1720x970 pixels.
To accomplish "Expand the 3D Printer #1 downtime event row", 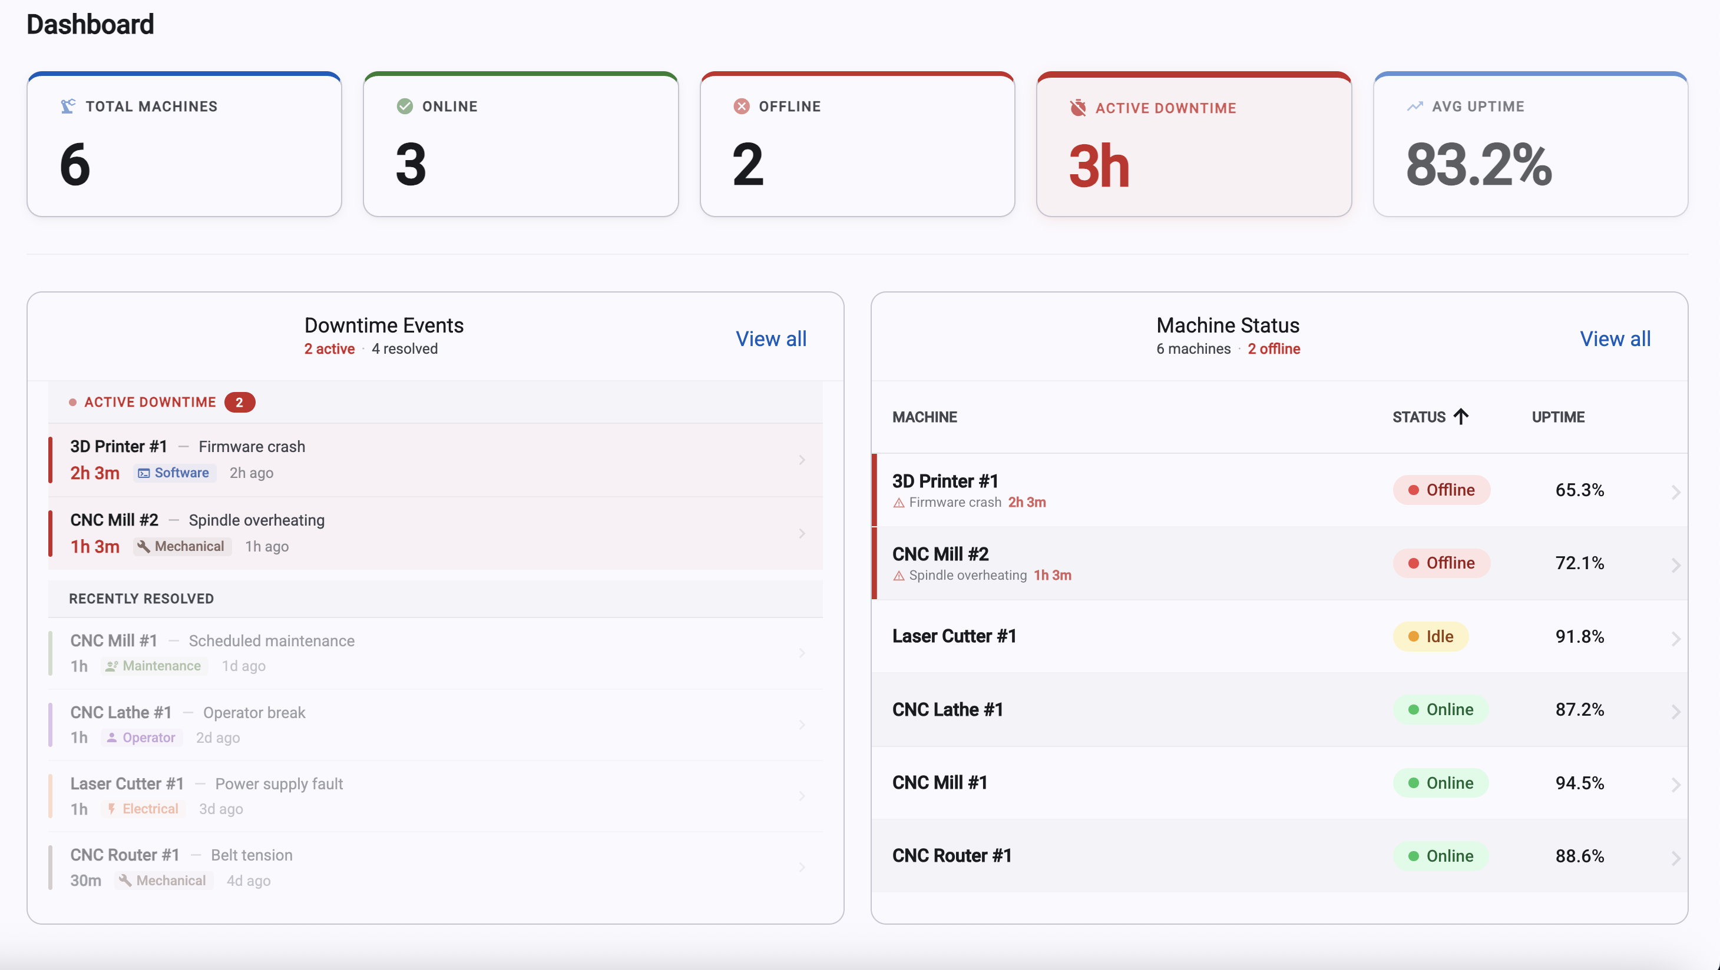I will (801, 460).
